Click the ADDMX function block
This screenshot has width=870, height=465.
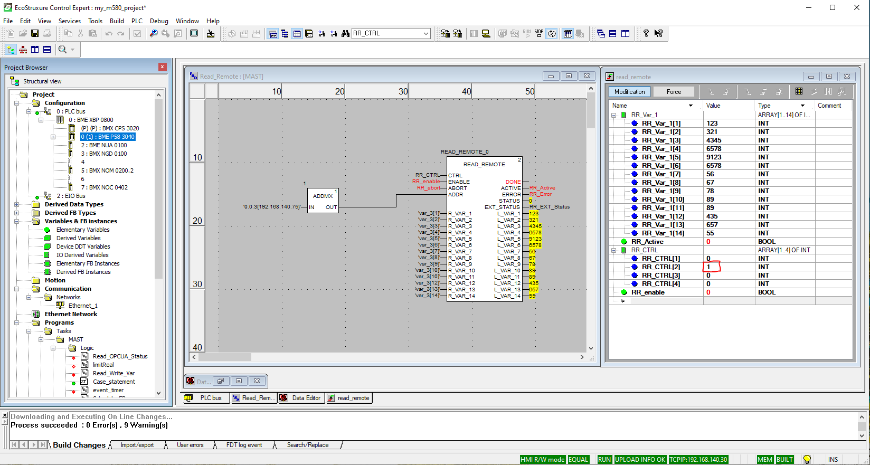(x=323, y=201)
